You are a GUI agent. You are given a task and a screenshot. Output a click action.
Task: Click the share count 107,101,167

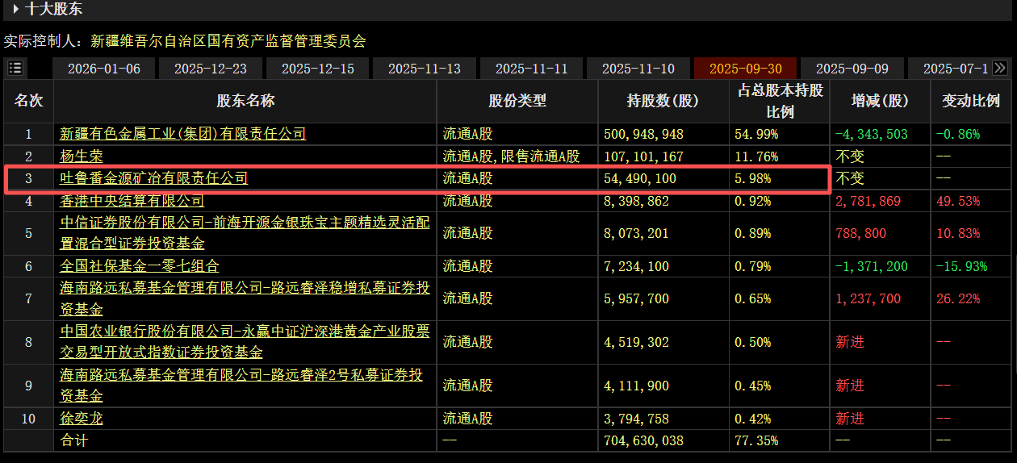coord(643,156)
